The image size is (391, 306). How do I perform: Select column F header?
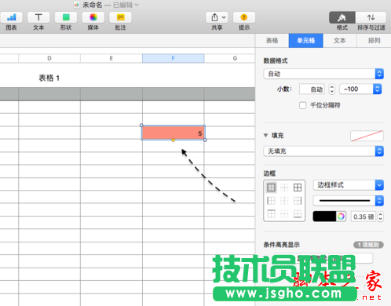tap(173, 58)
